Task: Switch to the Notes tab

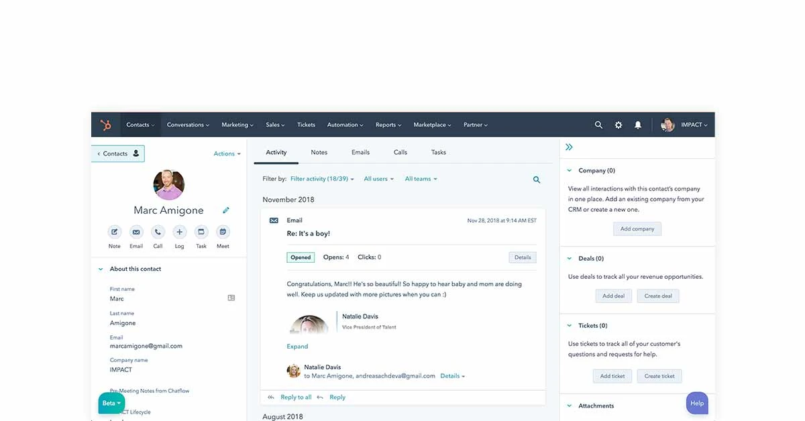Action: pyautogui.click(x=319, y=152)
